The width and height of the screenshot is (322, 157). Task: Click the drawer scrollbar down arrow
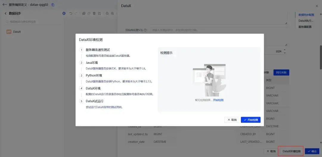coord(321,142)
